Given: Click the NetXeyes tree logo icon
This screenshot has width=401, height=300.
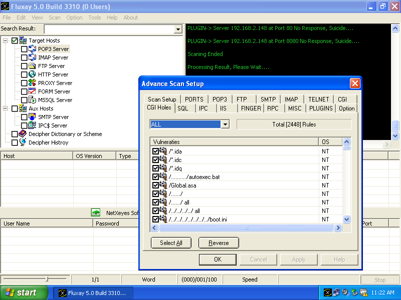Looking at the screenshot, I should [x=96, y=212].
